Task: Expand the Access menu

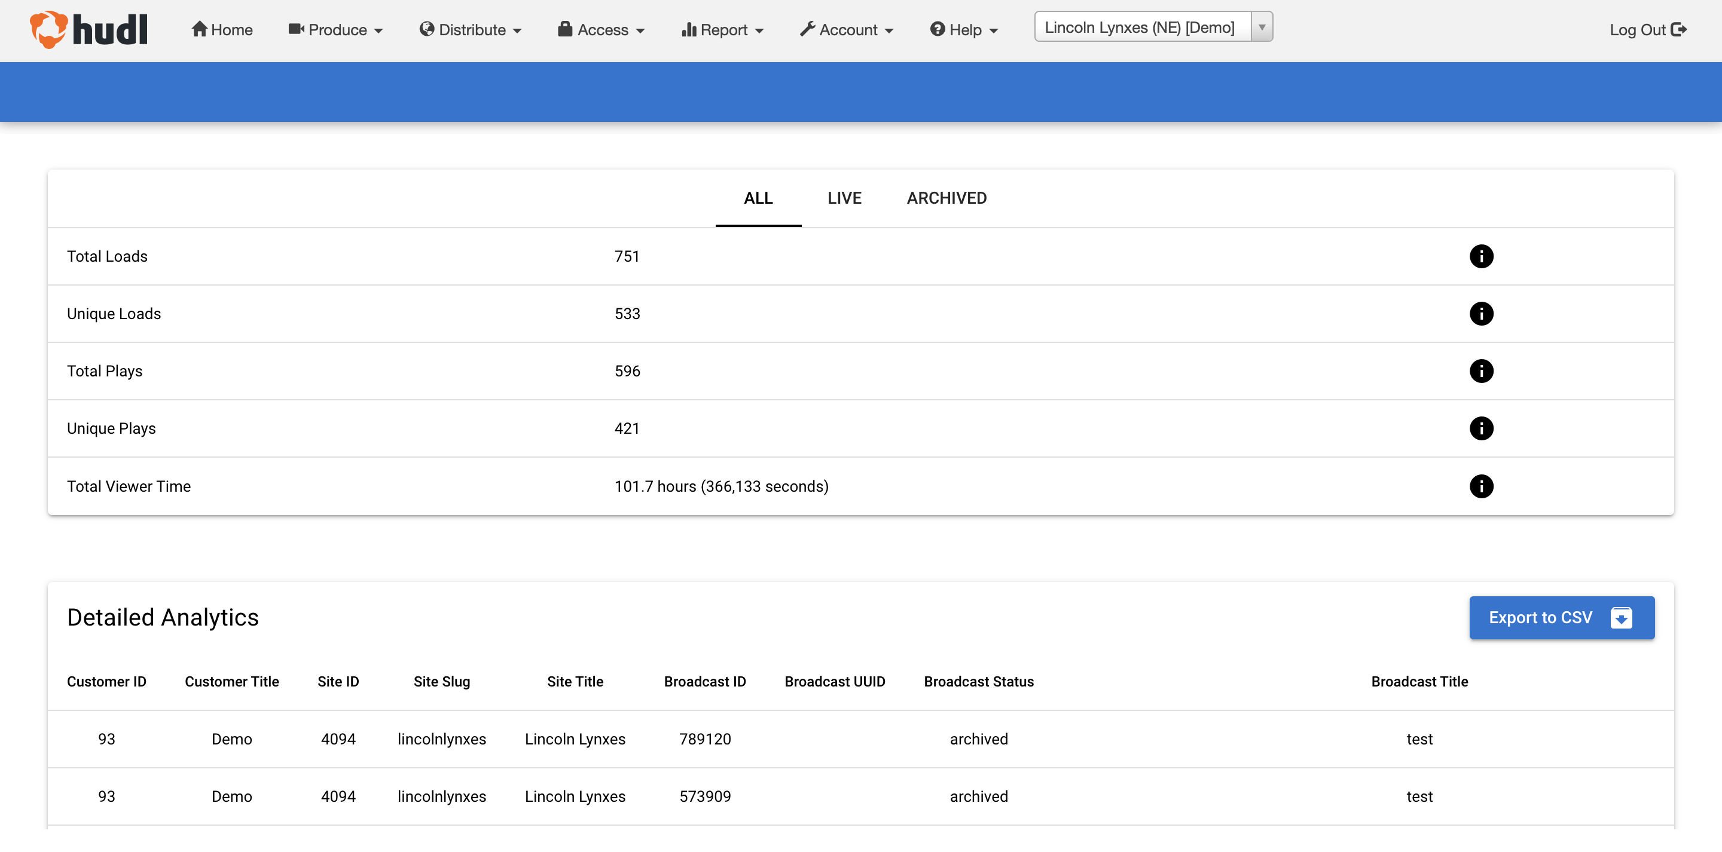Action: click(x=602, y=30)
